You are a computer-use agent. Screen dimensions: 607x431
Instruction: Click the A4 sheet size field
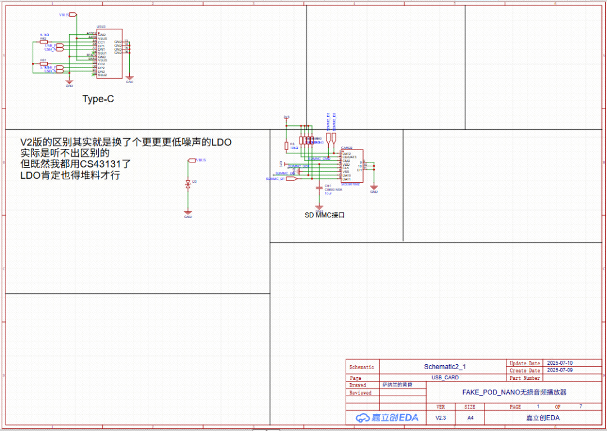coord(470,418)
